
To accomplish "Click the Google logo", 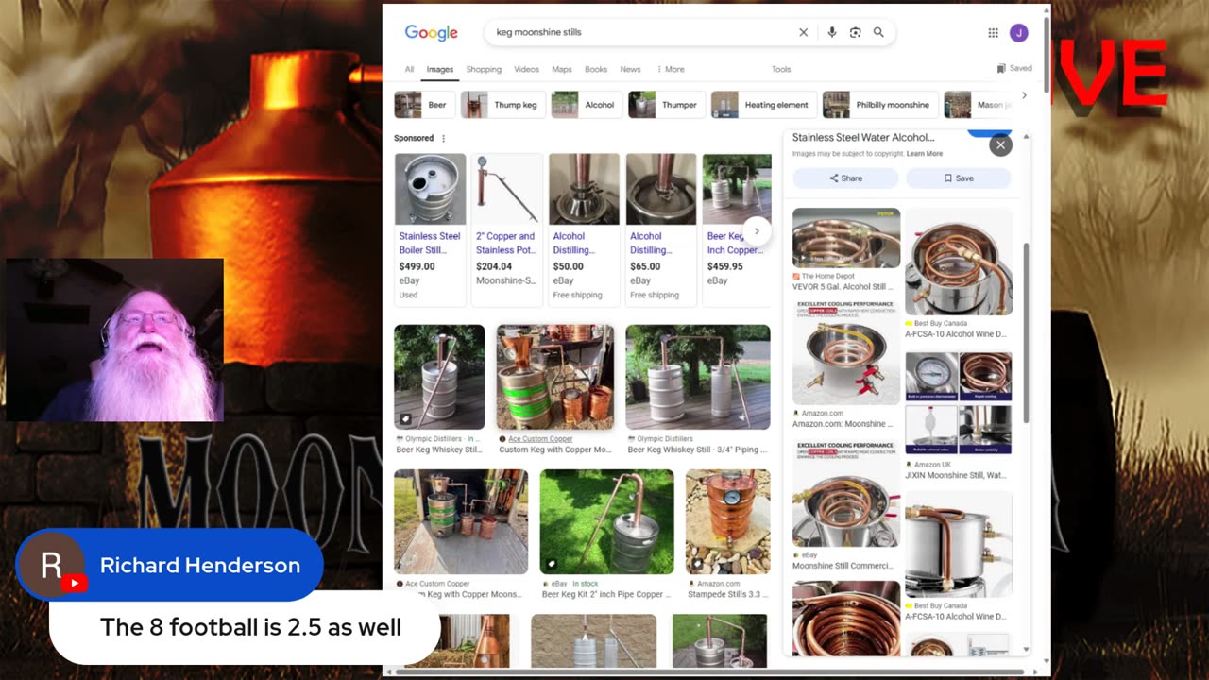I will pos(431,33).
